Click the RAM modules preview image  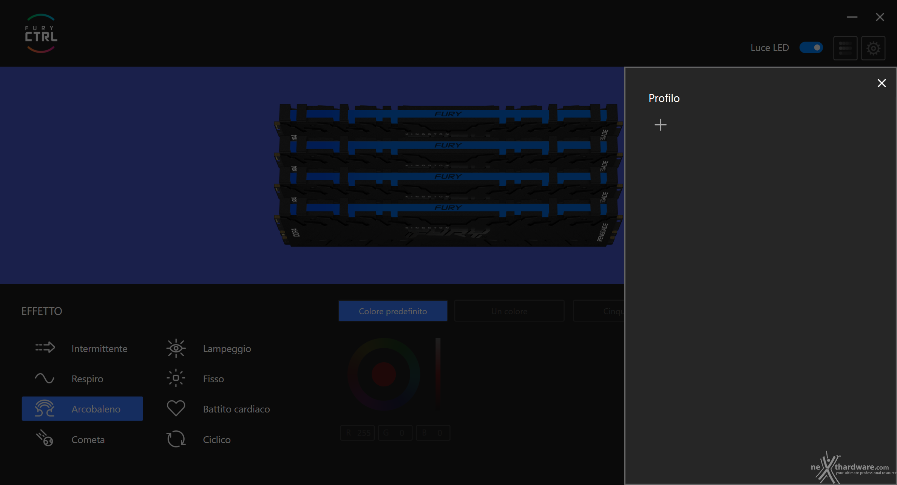pos(448,175)
